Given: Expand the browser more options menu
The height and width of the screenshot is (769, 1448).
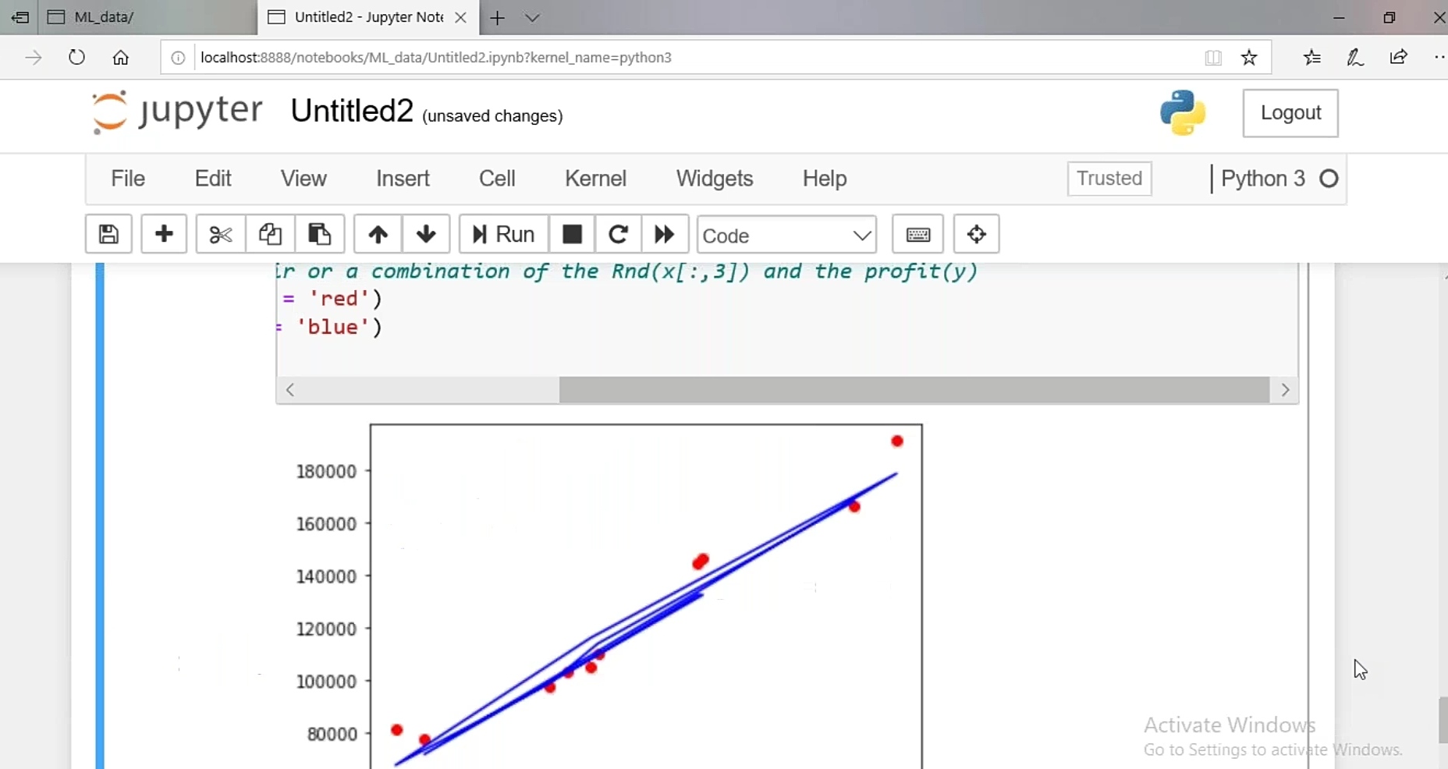Looking at the screenshot, I should (x=1439, y=57).
